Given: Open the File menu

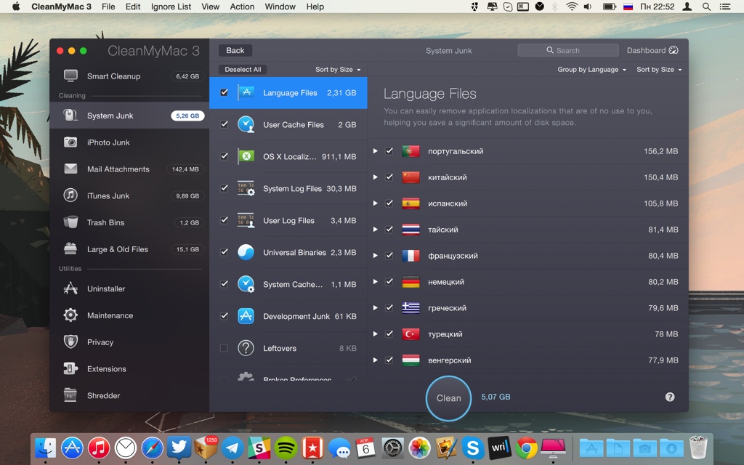Looking at the screenshot, I should pos(108,7).
